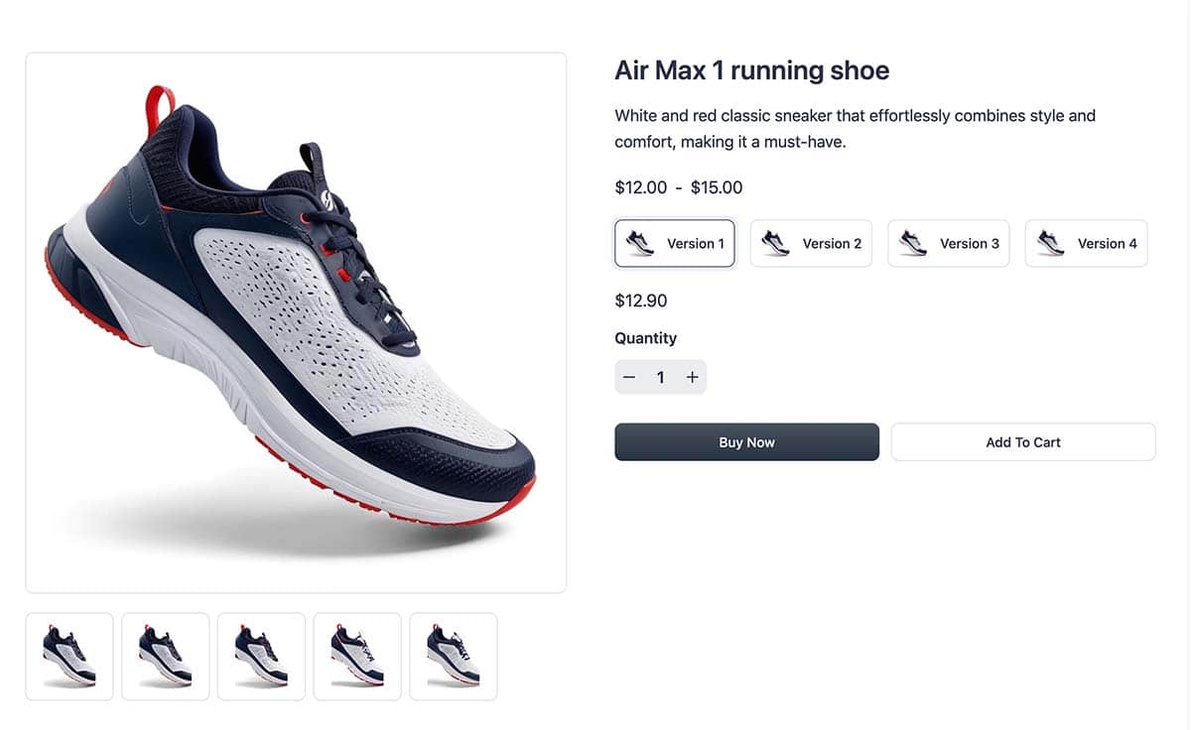Click the shoe icon in Version 1 option
This screenshot has height=730, width=1191.
click(x=641, y=243)
